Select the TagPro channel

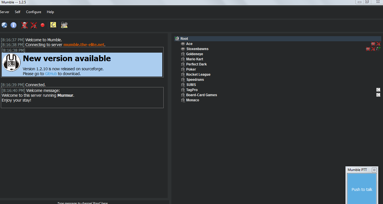pyautogui.click(x=192, y=90)
